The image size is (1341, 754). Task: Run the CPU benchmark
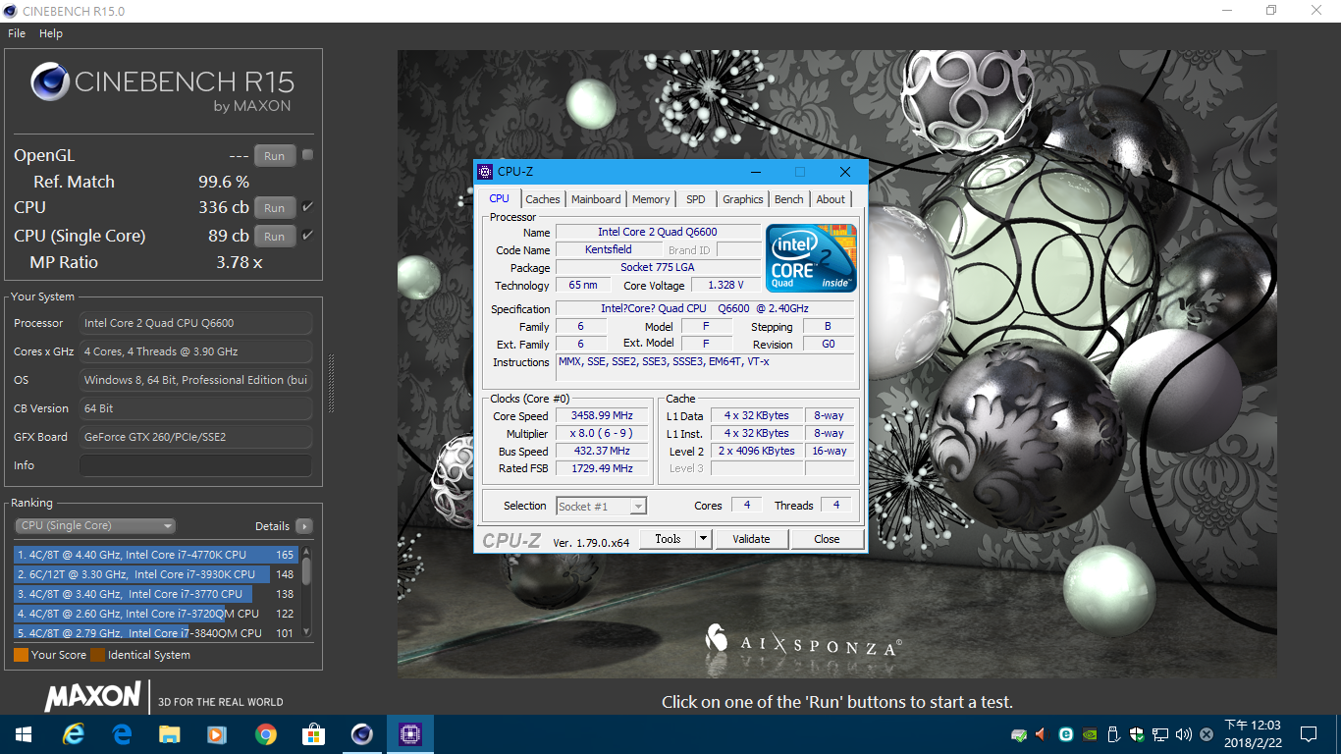click(x=275, y=208)
